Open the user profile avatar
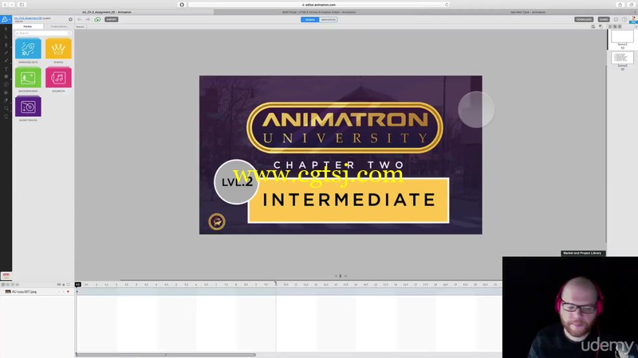638x358 pixels. (633, 19)
